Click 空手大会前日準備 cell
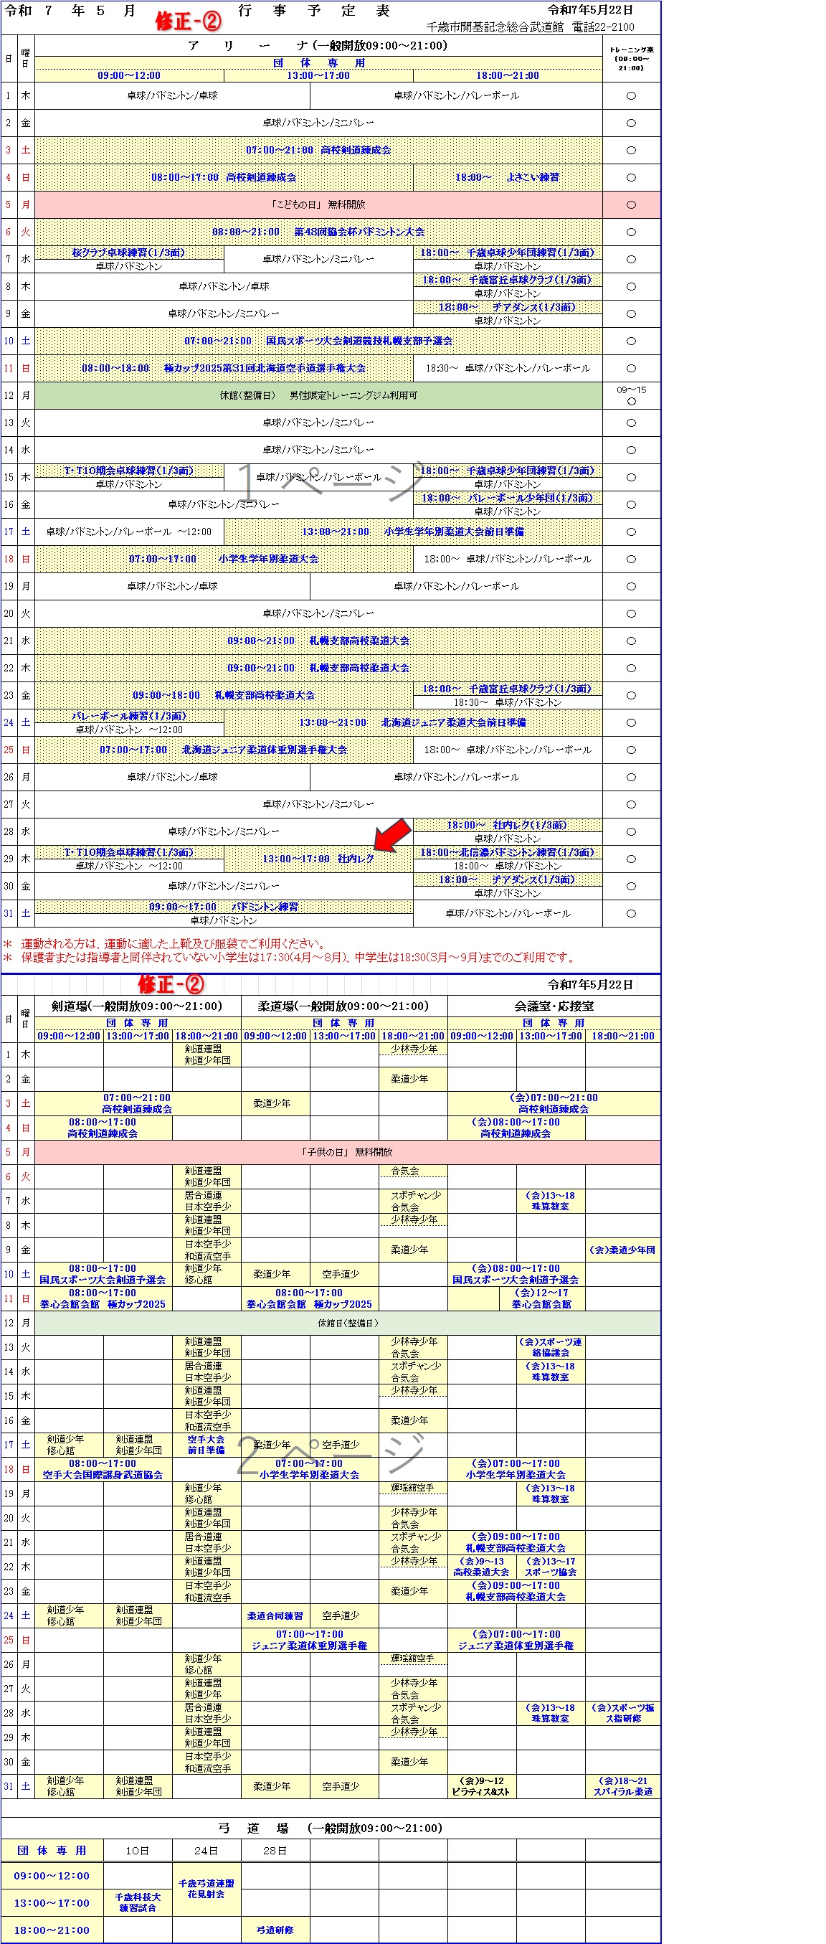 coord(206,1445)
